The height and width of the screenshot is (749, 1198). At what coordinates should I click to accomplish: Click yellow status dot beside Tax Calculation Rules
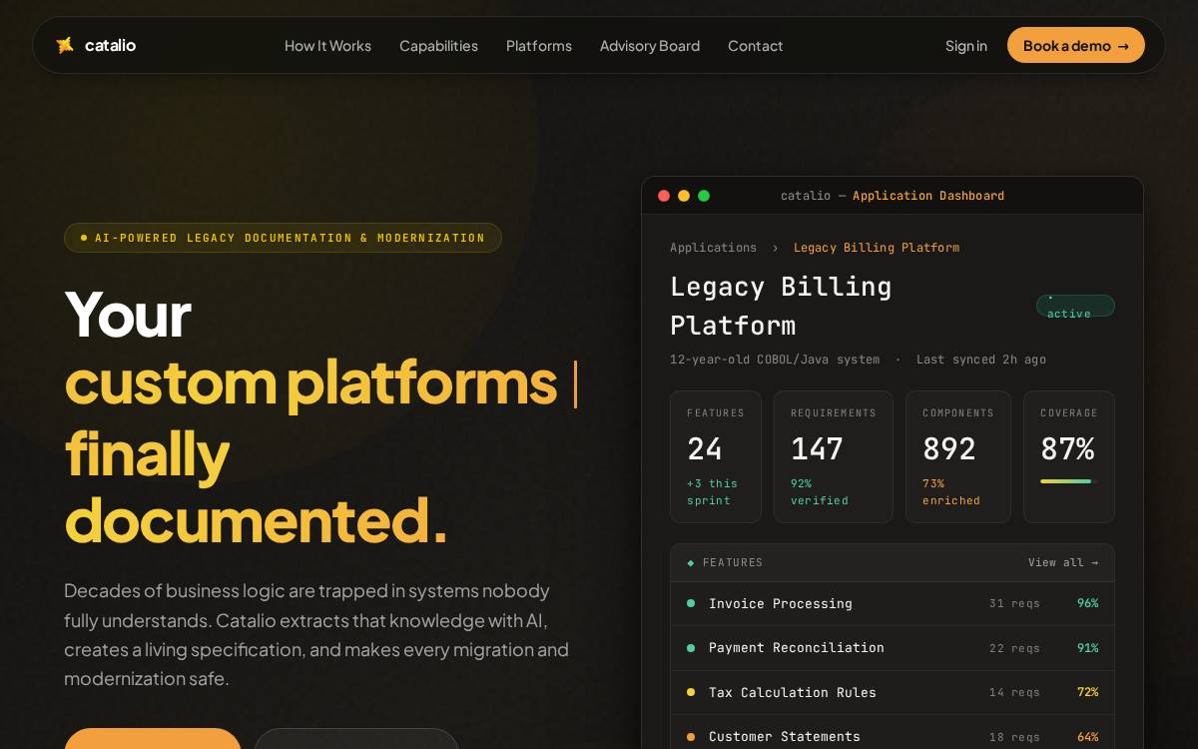pyautogui.click(x=691, y=692)
